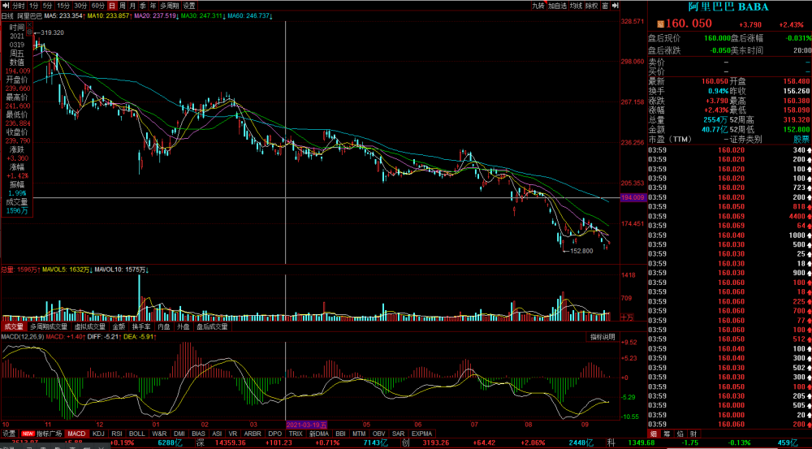The image size is (812, 449).
Task: Select the ARBR indicator
Action: pyautogui.click(x=253, y=434)
